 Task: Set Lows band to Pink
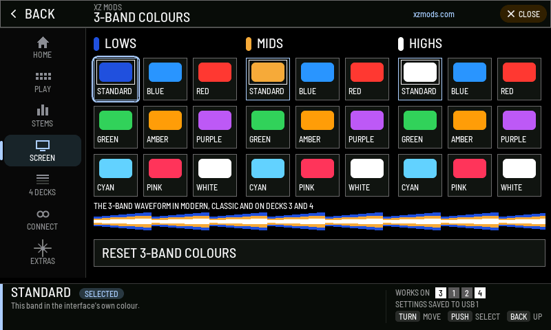(x=165, y=175)
